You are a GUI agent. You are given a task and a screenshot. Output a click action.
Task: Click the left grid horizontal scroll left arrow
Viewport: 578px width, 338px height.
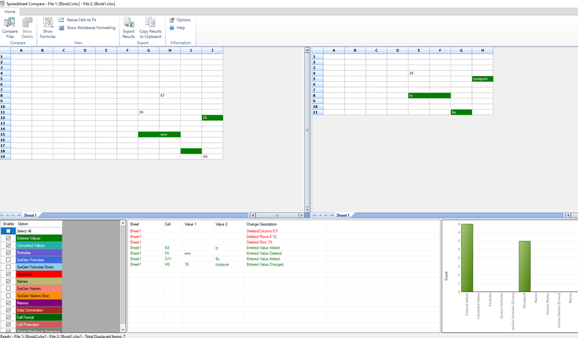click(253, 215)
